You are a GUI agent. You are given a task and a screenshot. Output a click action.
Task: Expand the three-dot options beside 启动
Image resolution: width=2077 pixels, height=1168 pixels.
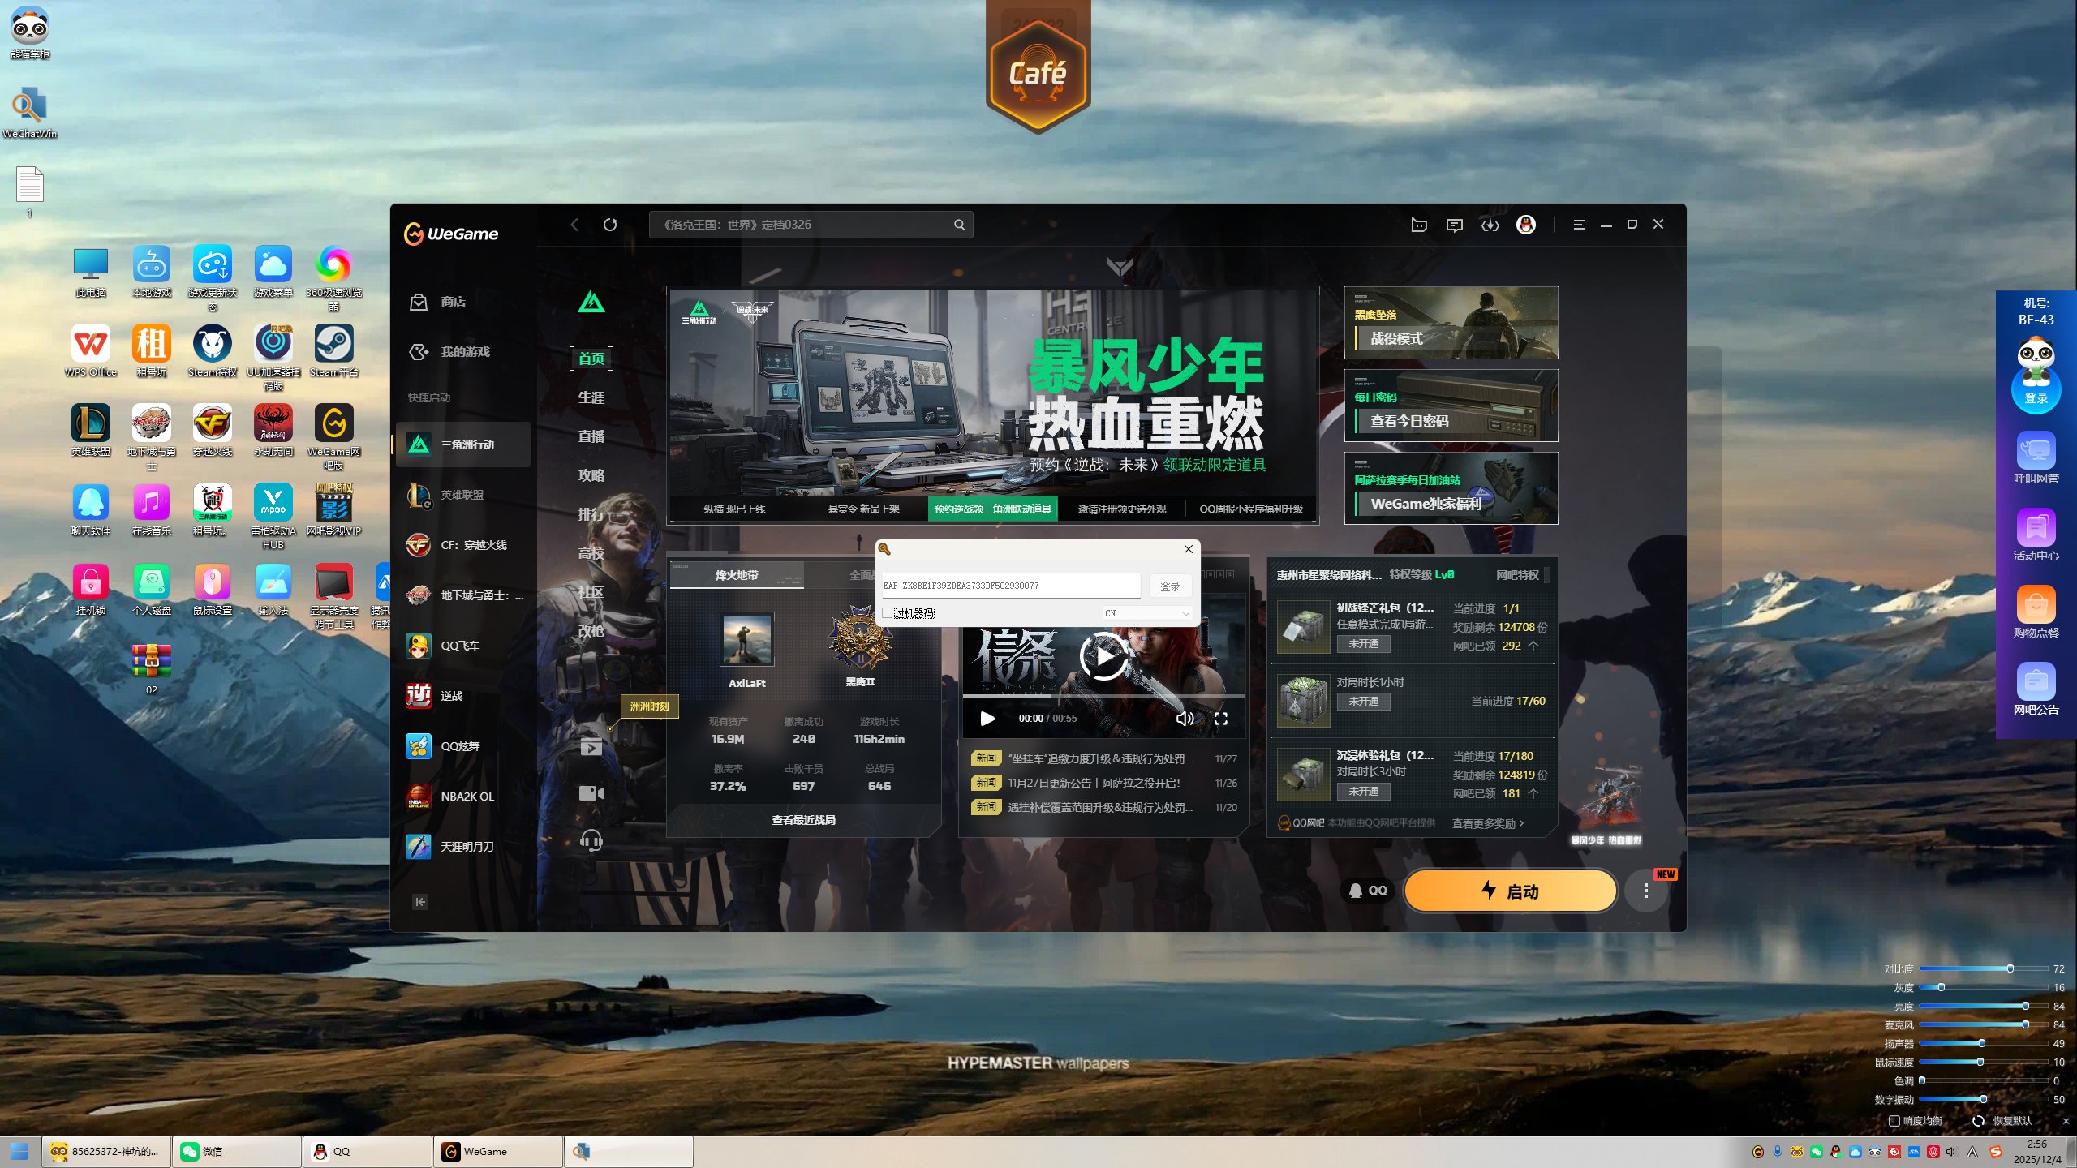pyautogui.click(x=1645, y=891)
